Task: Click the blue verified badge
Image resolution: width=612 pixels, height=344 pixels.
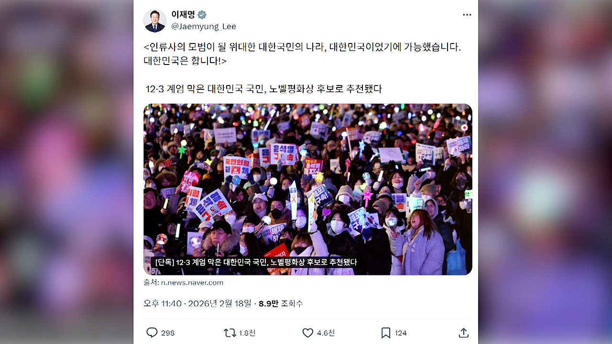Action: tap(202, 15)
